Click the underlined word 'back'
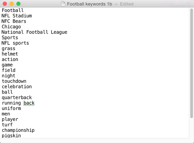Image resolution: width=194 pixels, height=143 pixels. pos(29,103)
